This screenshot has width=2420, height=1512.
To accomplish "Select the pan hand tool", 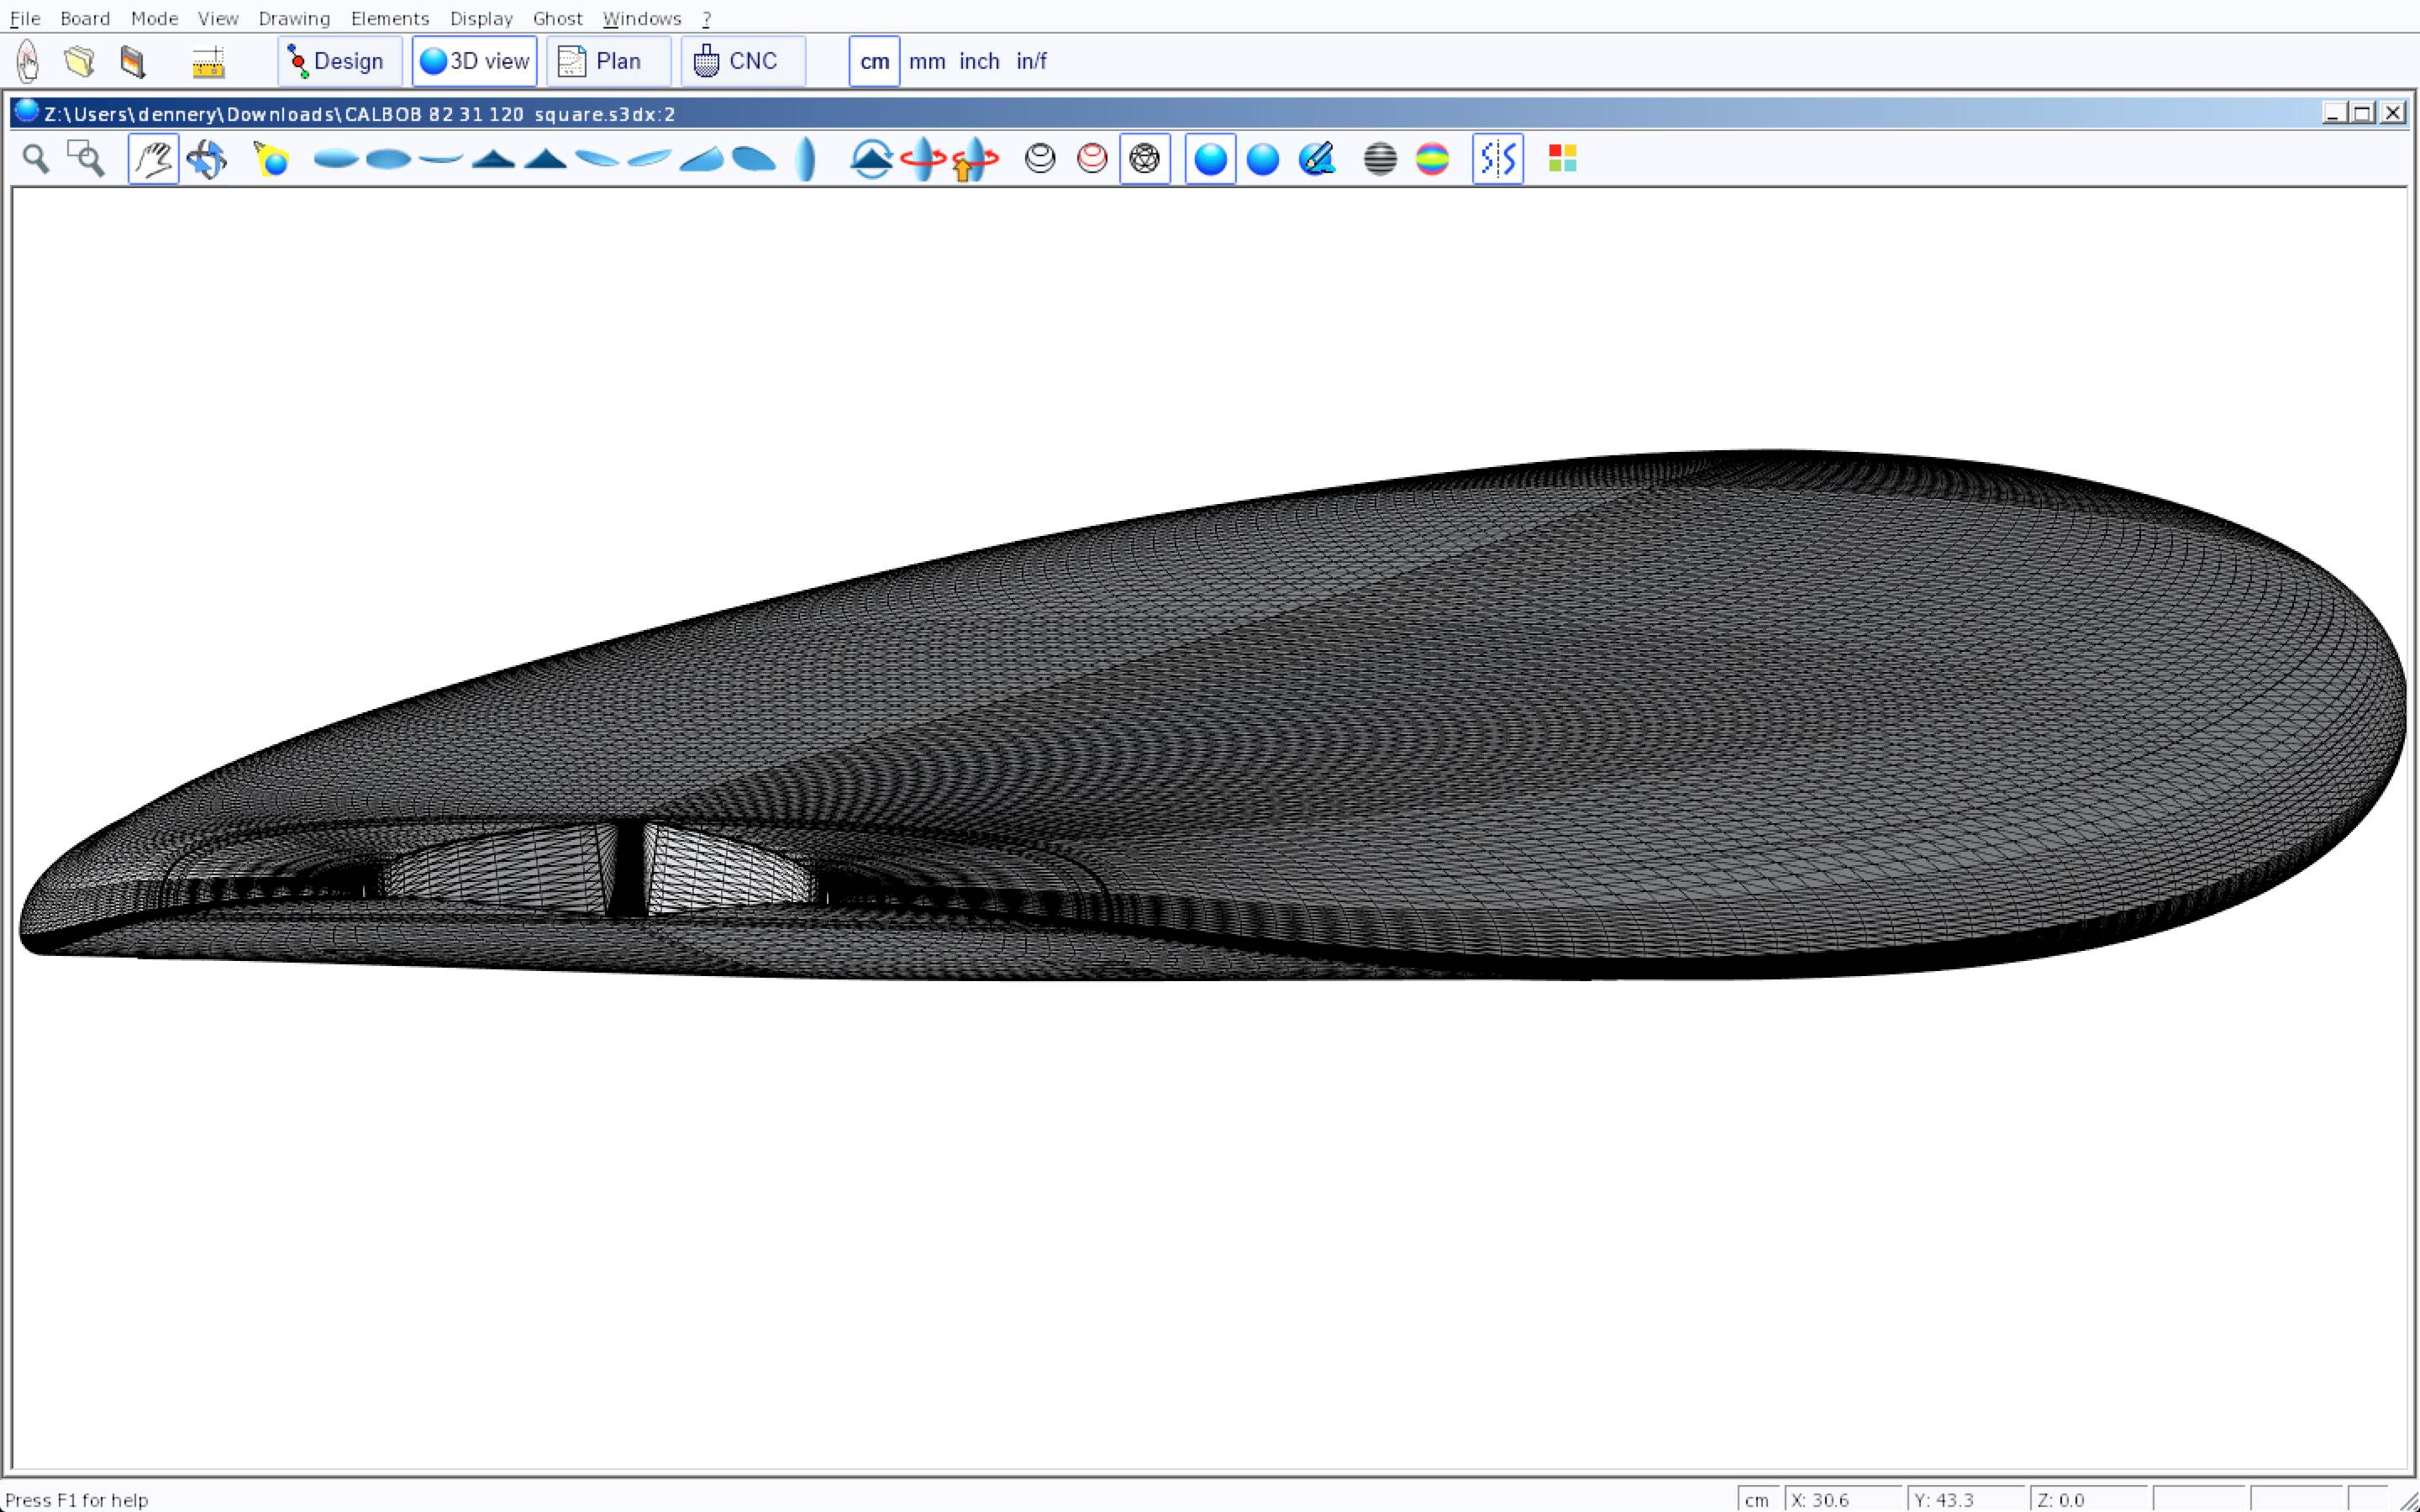I will [153, 159].
